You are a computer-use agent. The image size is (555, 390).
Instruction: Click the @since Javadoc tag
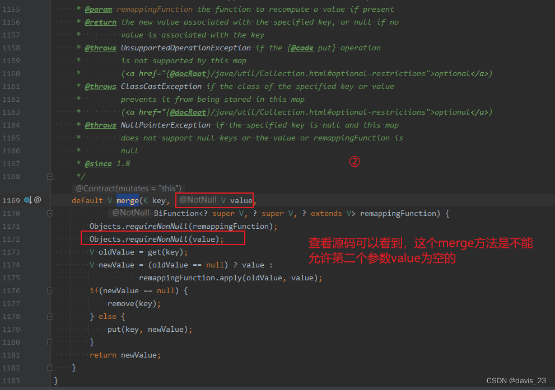point(99,164)
